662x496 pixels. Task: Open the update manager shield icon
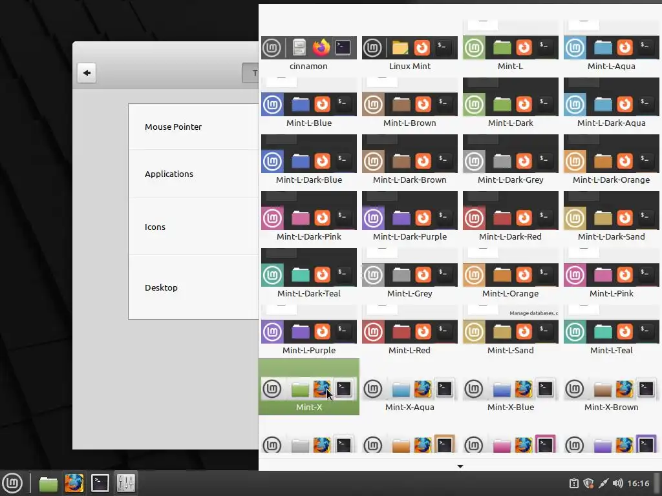[588, 483]
